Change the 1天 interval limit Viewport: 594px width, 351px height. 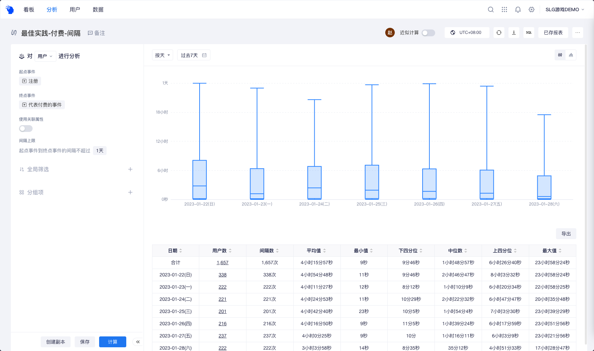[100, 151]
